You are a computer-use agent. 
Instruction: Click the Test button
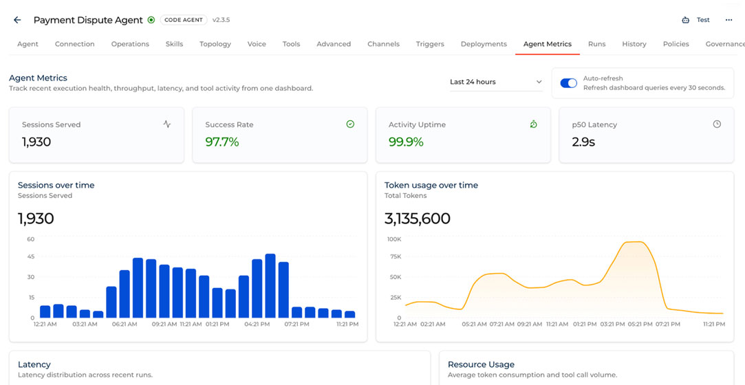click(x=696, y=20)
